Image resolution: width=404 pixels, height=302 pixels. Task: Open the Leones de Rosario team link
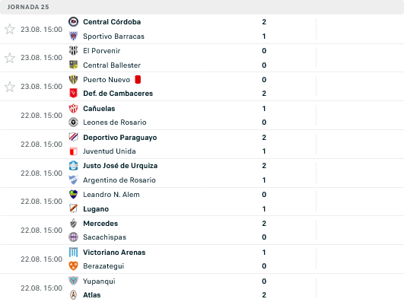pyautogui.click(x=115, y=122)
